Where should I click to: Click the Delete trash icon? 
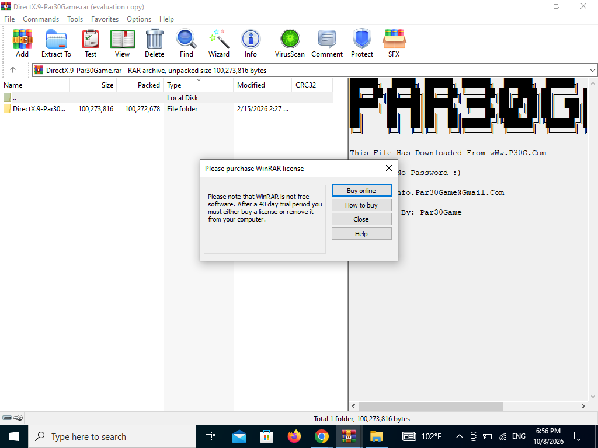pos(154,43)
